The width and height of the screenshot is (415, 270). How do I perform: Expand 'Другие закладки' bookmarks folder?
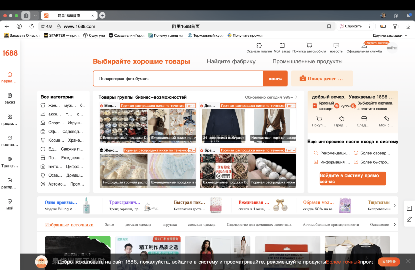pyautogui.click(x=390, y=35)
